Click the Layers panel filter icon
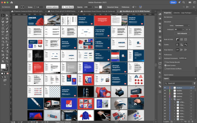197x123 pixels. (x=195, y=84)
